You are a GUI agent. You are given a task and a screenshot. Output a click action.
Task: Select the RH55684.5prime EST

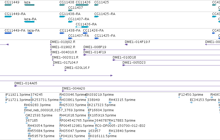click(x=29, y=134)
